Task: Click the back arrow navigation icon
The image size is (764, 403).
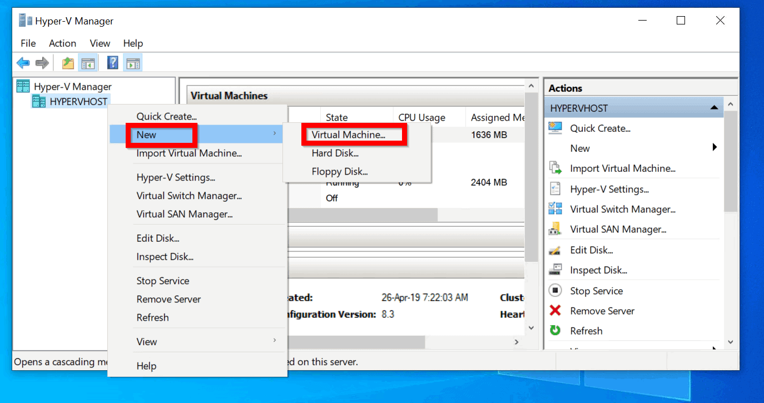Action: (23, 62)
